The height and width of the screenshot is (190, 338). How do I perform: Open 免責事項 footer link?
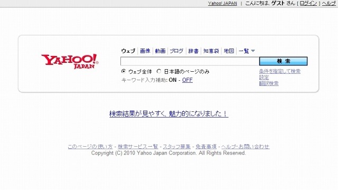coord(206,147)
